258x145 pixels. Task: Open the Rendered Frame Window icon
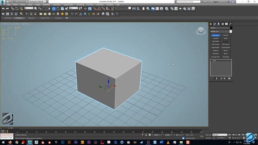point(176,8)
